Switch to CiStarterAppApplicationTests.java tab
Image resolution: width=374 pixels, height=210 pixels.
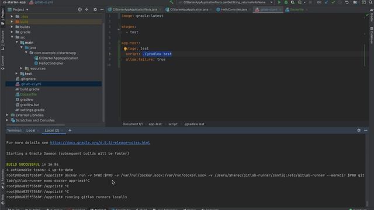[x=134, y=10]
